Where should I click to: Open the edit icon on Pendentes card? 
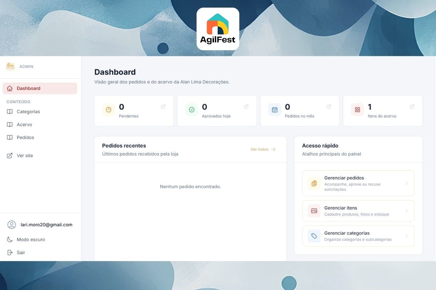pyautogui.click(x=163, y=107)
